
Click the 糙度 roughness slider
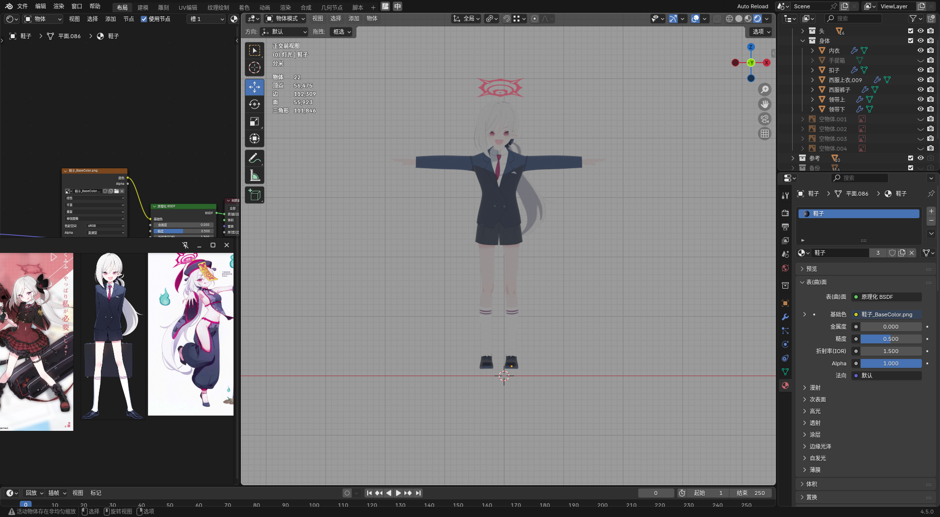point(891,339)
